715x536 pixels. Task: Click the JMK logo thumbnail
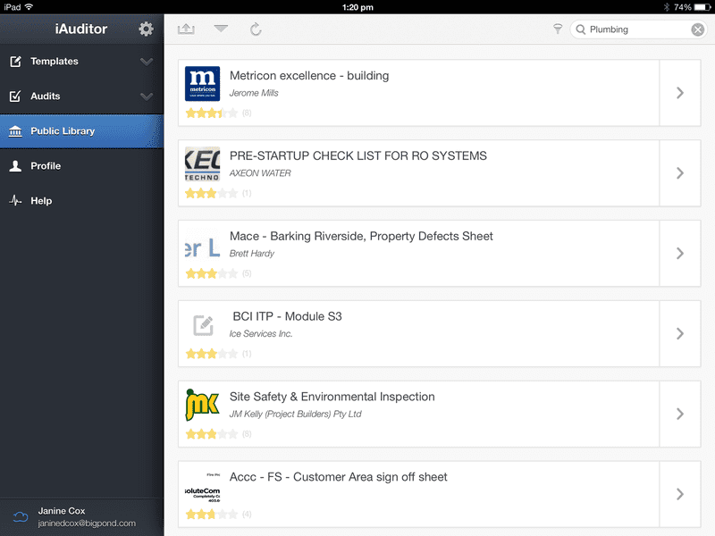[x=203, y=405]
